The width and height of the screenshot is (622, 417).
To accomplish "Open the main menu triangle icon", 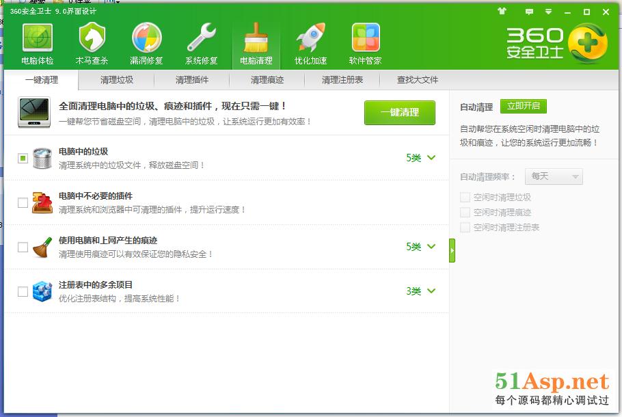I will click(x=548, y=12).
